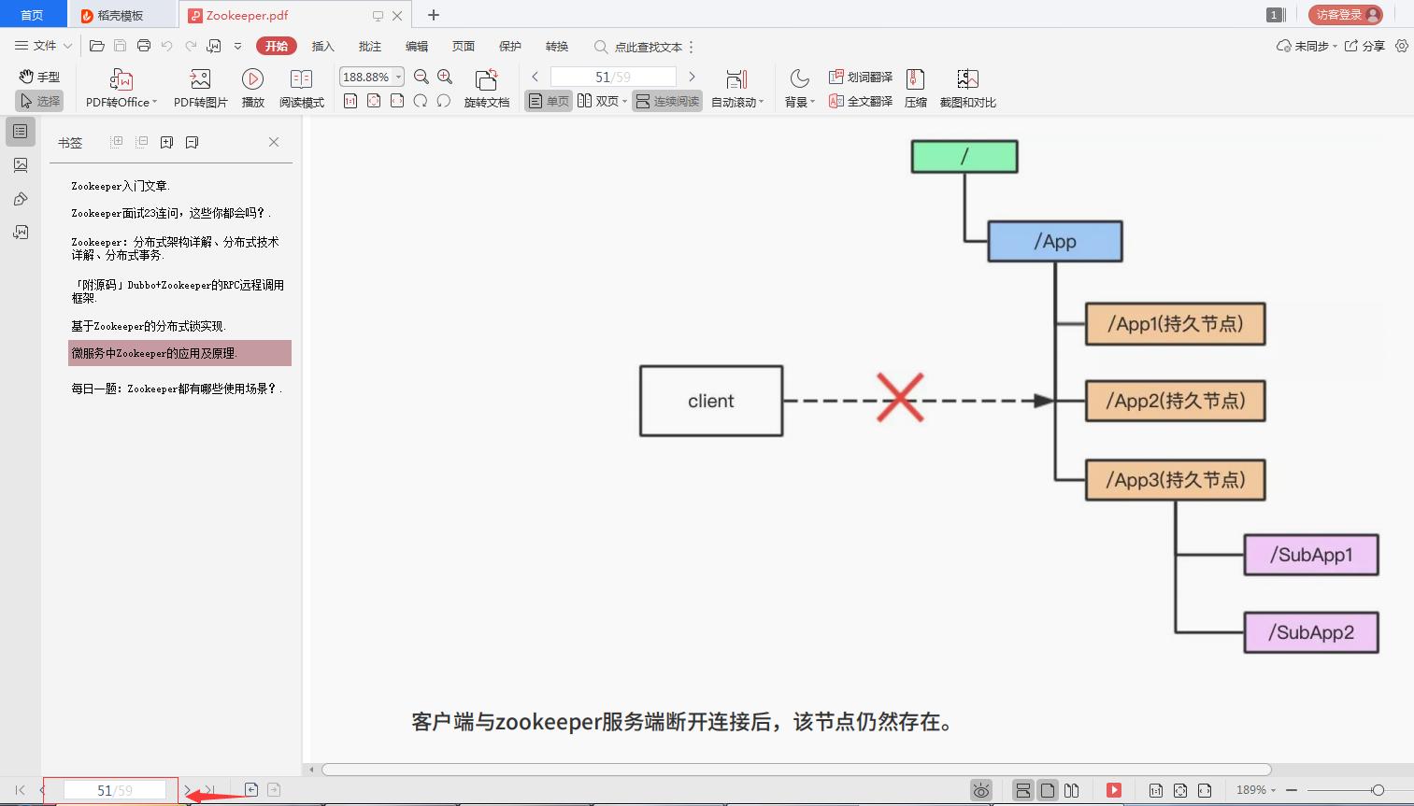Toggle 连续阅读 continuous reading mode
The height and width of the screenshot is (806, 1414).
point(665,101)
